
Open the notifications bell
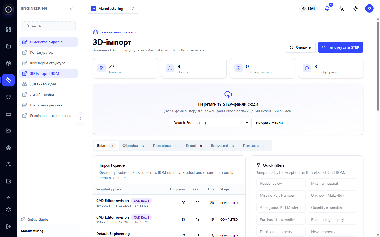(x=327, y=8)
